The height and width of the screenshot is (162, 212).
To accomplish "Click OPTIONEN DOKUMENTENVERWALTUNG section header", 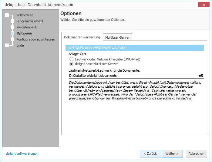I will pos(135,48).
